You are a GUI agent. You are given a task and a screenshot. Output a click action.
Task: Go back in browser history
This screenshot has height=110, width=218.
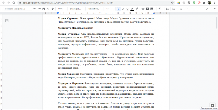[3, 3]
